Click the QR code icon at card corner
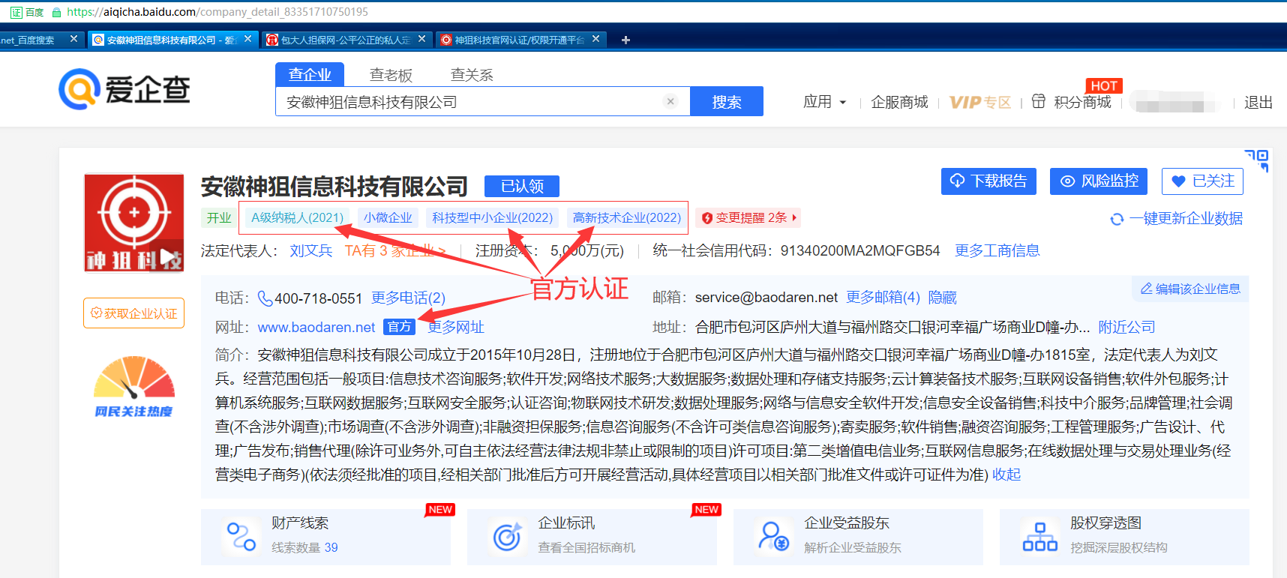 (1256, 160)
